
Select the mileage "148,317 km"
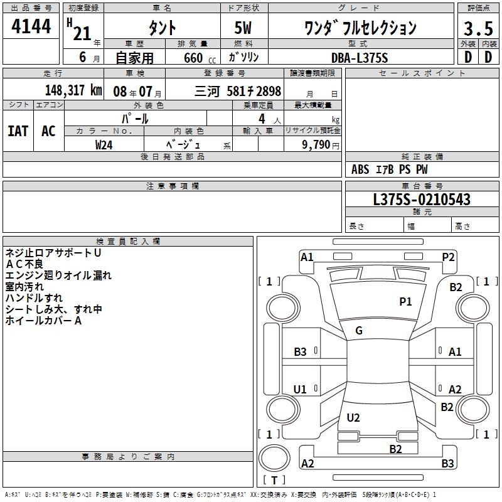point(73,90)
